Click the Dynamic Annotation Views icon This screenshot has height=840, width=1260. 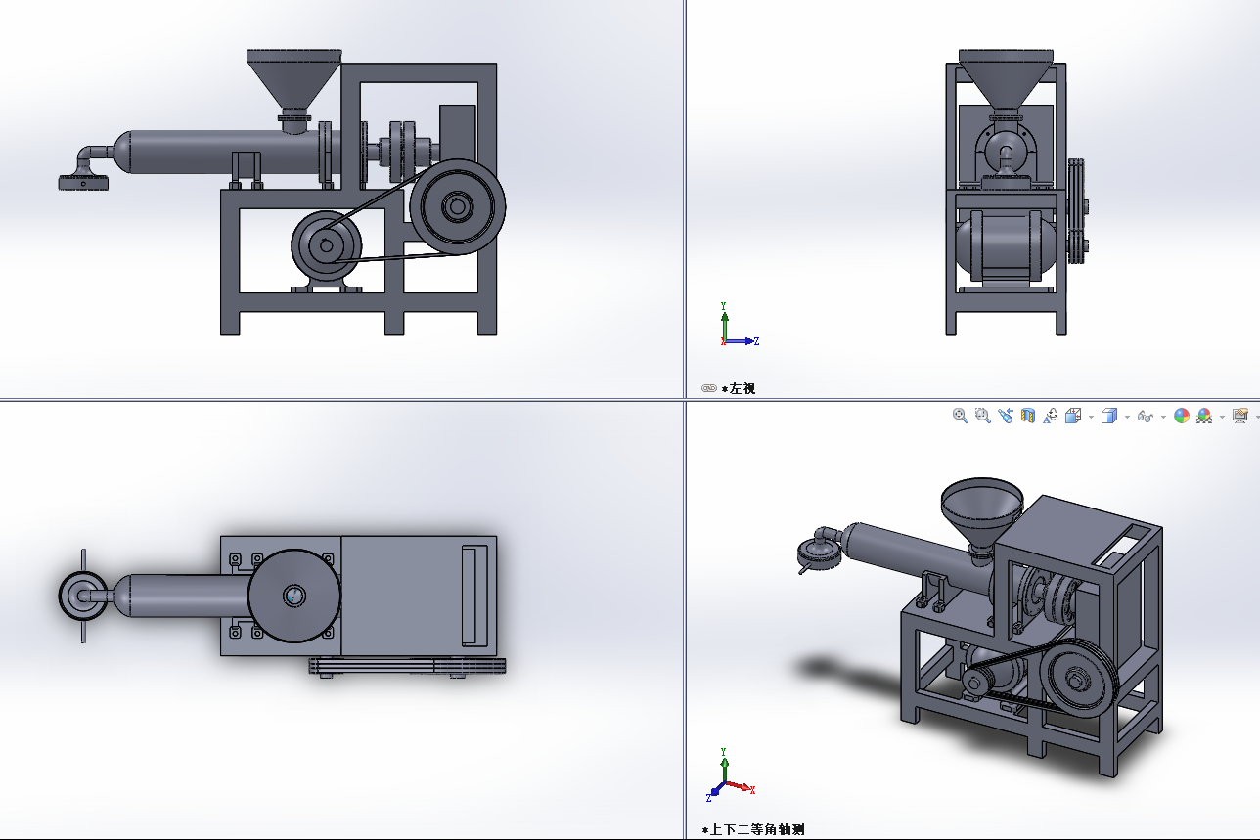coord(1050,416)
